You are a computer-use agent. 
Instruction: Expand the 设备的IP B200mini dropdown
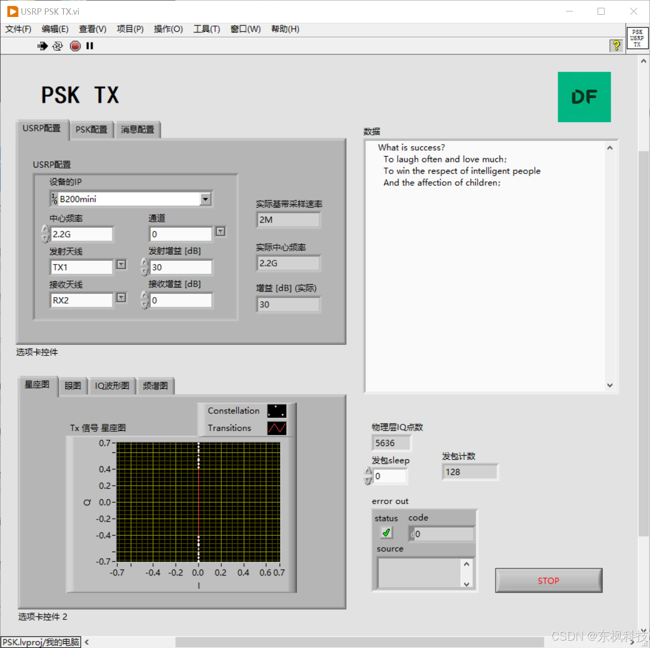click(206, 199)
